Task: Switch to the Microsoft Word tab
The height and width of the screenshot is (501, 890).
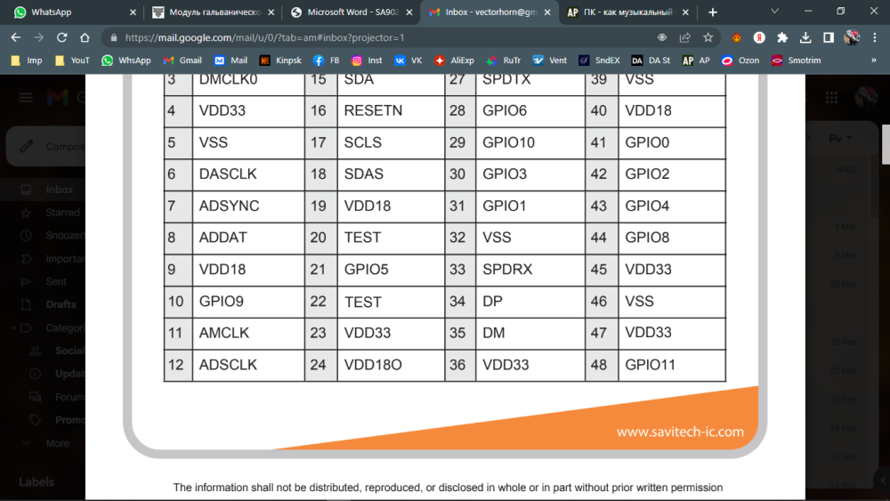Action: (x=351, y=12)
